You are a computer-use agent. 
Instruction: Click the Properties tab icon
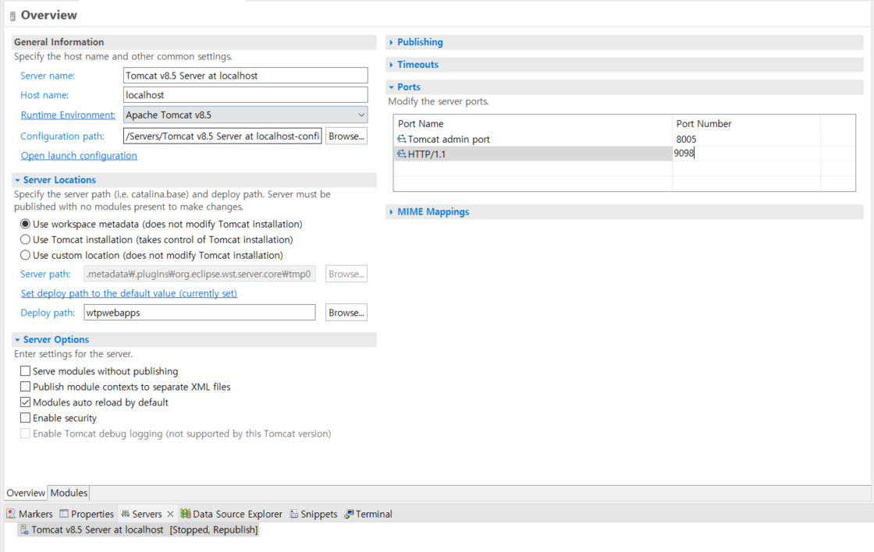64,514
